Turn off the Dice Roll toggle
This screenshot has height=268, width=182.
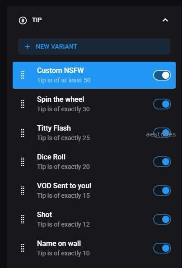tap(162, 162)
